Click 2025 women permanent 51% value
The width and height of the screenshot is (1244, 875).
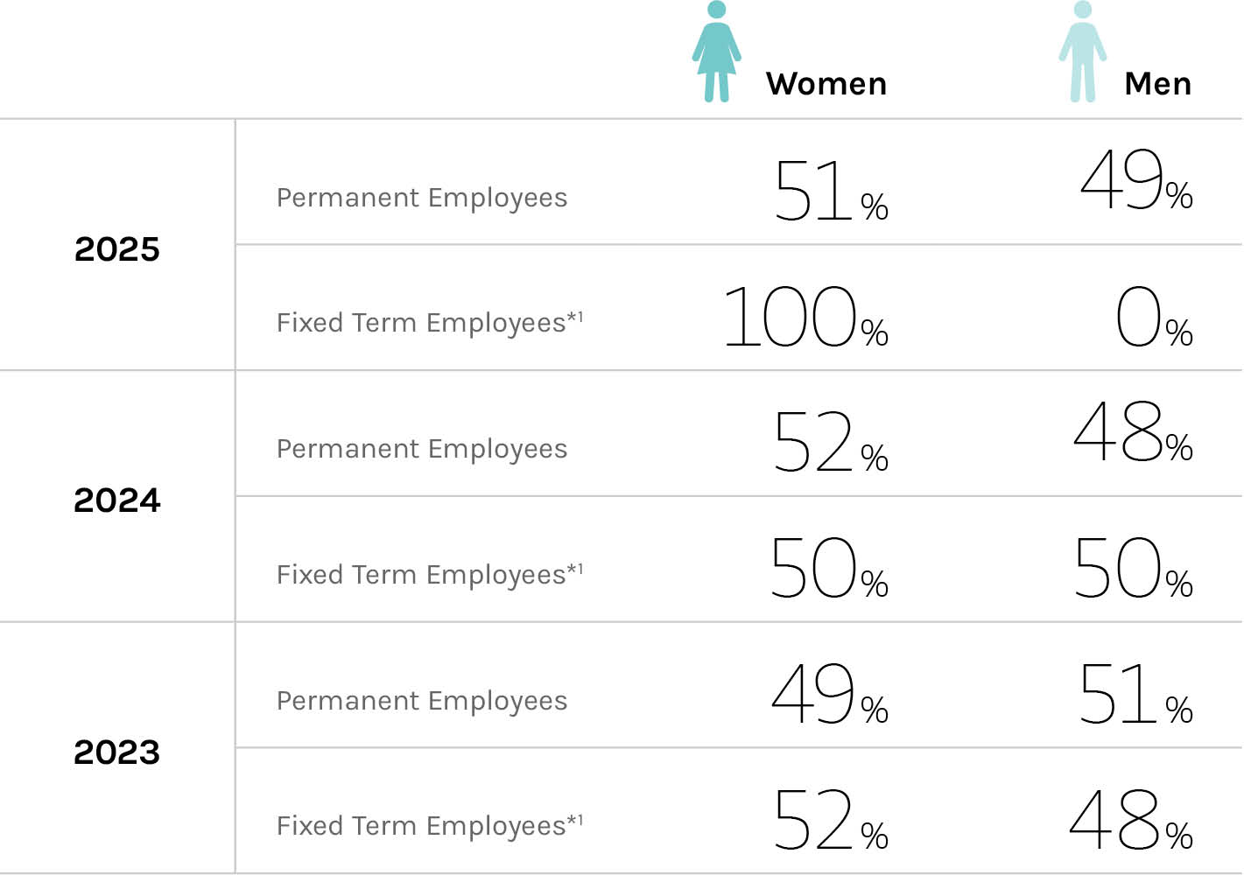point(830,191)
